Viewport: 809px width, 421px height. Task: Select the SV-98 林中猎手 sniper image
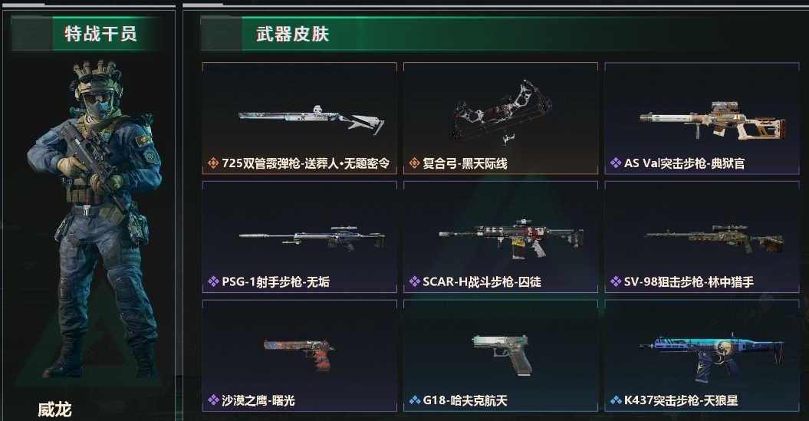point(714,238)
